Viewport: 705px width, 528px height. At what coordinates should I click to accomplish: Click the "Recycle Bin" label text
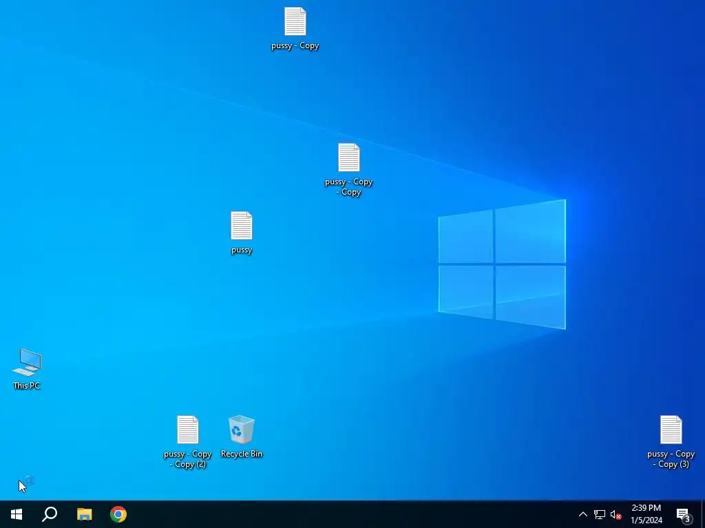[x=242, y=454]
